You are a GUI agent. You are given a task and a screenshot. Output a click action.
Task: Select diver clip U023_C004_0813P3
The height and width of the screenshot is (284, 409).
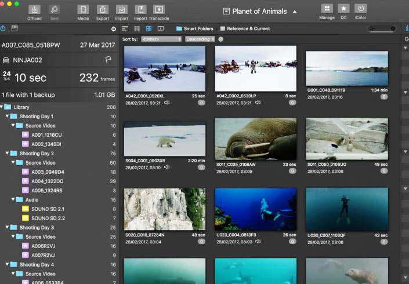pos(256,209)
